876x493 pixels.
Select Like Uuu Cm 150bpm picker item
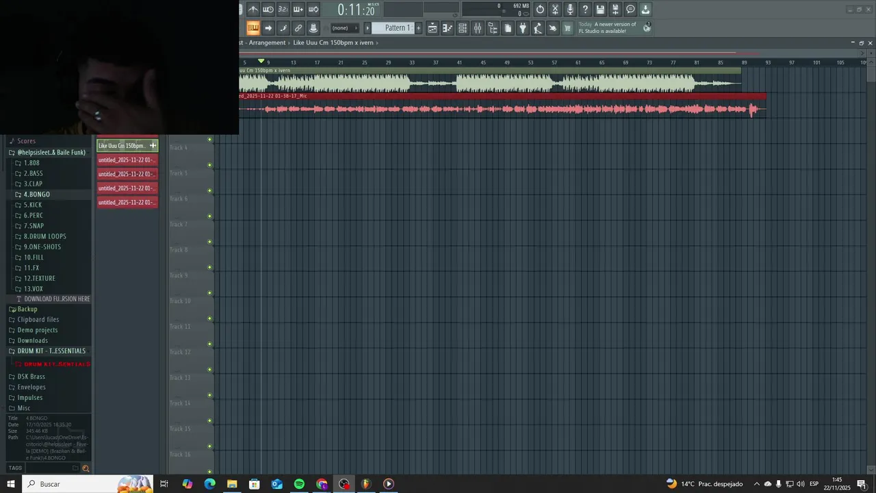pos(127,145)
